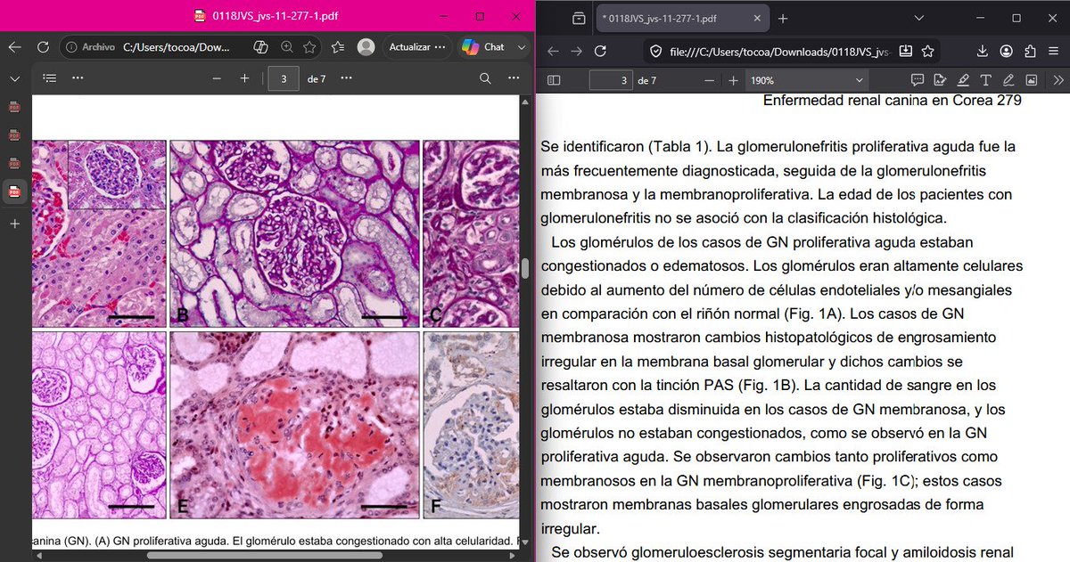Viewport: 1070px width, 562px height.
Task: Open Edge PDF toolbar overflow menu at right
Action: pyautogui.click(x=514, y=78)
